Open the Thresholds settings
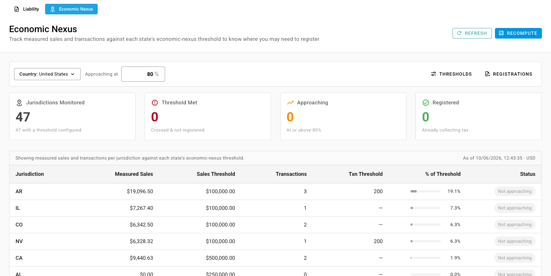Screen dimensions: 551x276 point(451,74)
